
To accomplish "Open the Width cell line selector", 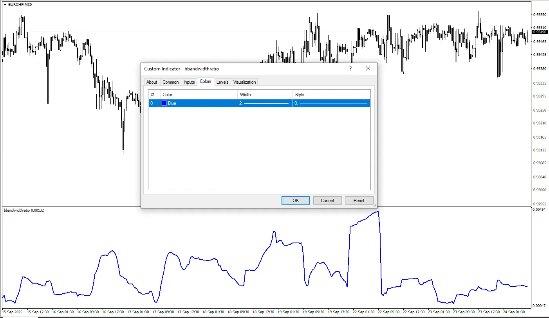I will tap(265, 103).
